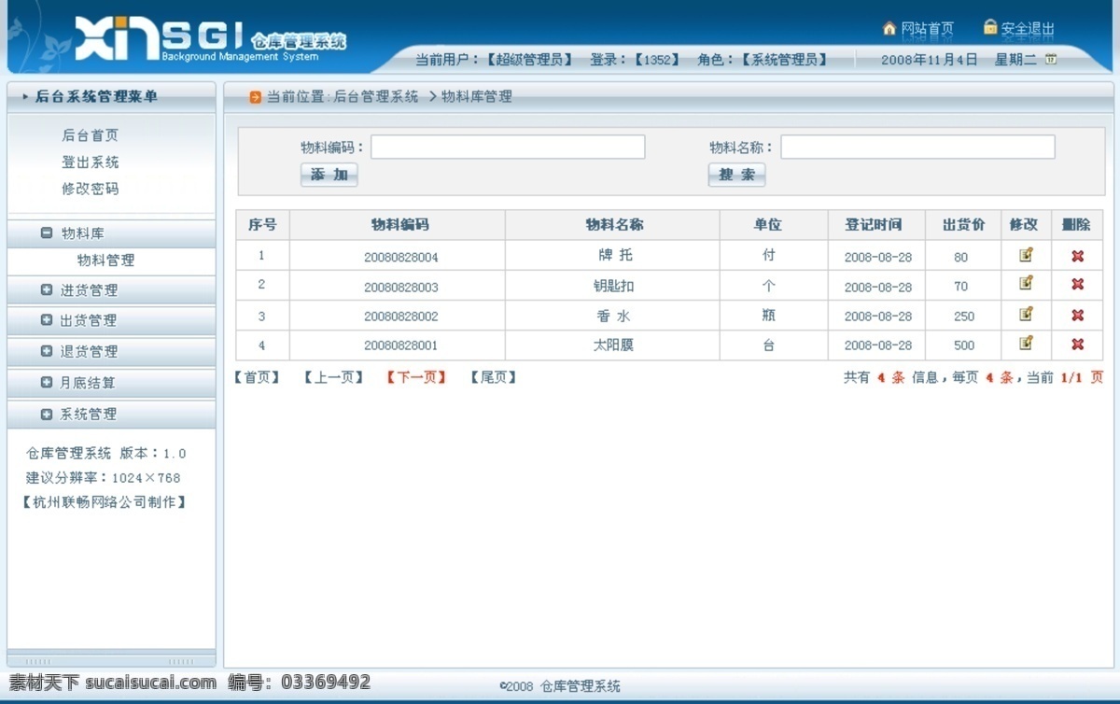Click the 后台系统管理菜单 sidebar header

(96, 97)
